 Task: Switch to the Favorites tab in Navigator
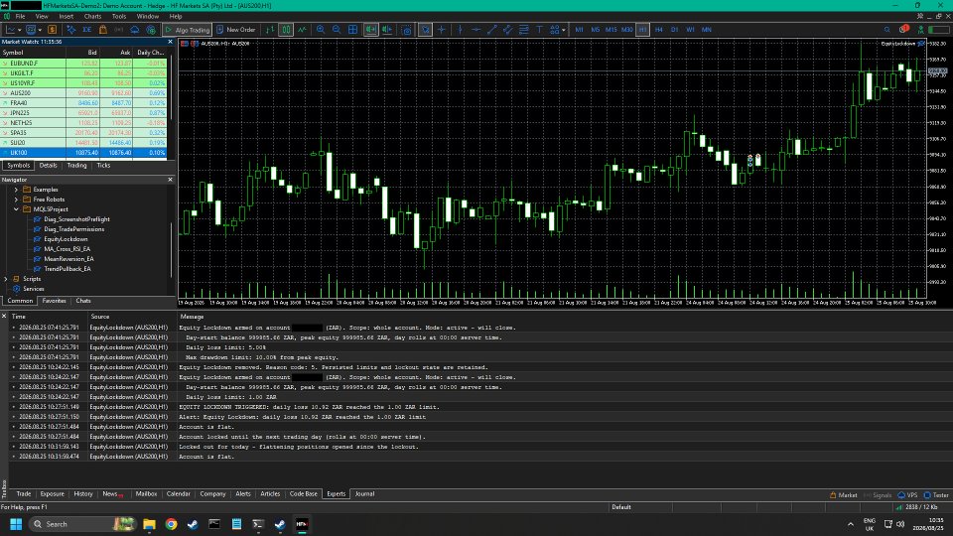[54, 301]
